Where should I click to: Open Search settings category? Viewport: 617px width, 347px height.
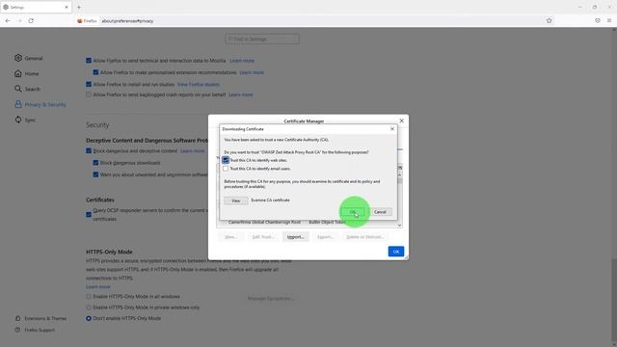[28, 89]
